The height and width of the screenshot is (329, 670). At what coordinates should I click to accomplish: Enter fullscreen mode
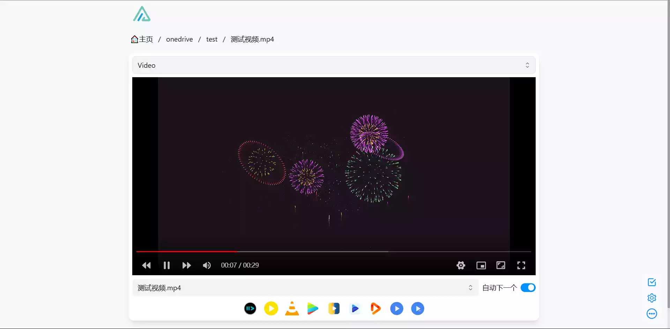coord(521,265)
